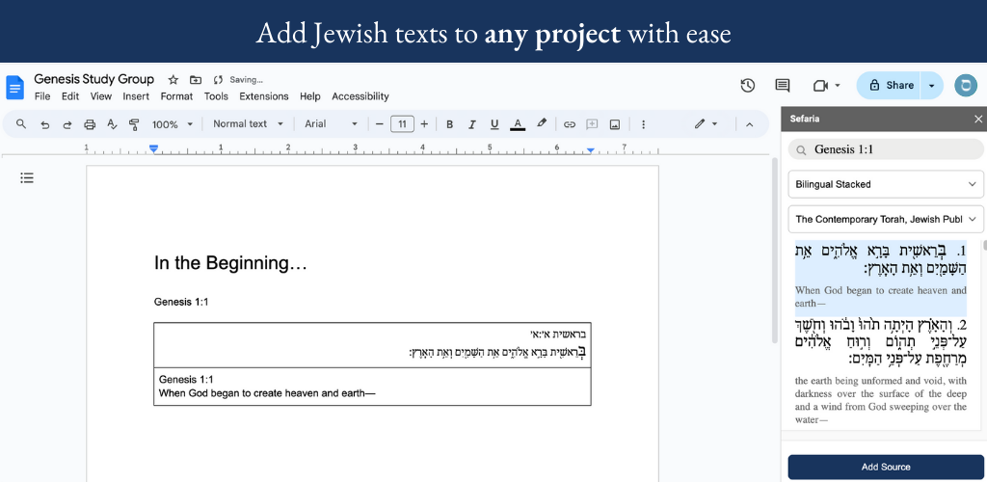Open the Format menu
Screen dimensions: 987x482
pyautogui.click(x=177, y=96)
